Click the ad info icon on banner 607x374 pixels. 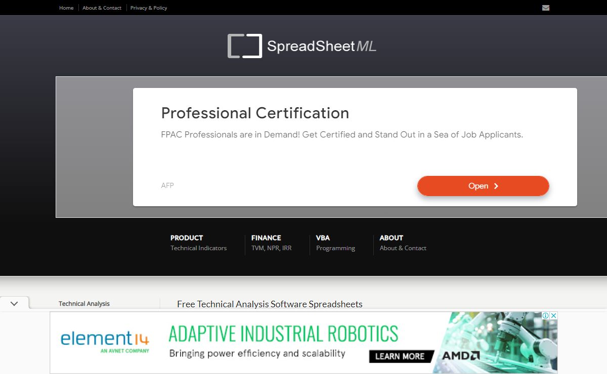(546, 315)
